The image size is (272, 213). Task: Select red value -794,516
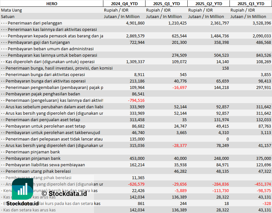[x=136, y=100]
